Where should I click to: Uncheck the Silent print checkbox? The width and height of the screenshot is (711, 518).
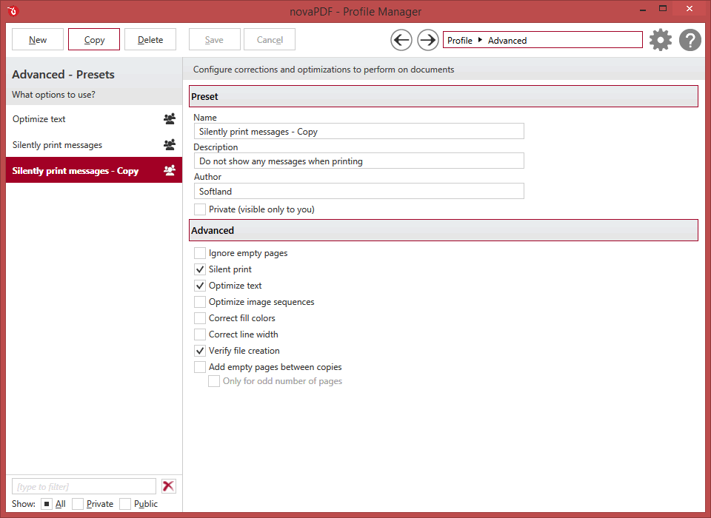click(200, 269)
